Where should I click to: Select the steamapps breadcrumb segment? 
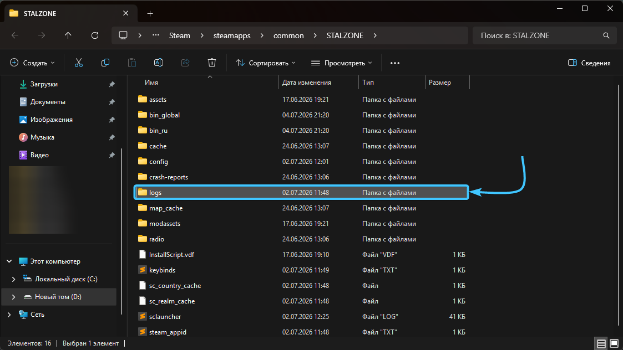232,35
